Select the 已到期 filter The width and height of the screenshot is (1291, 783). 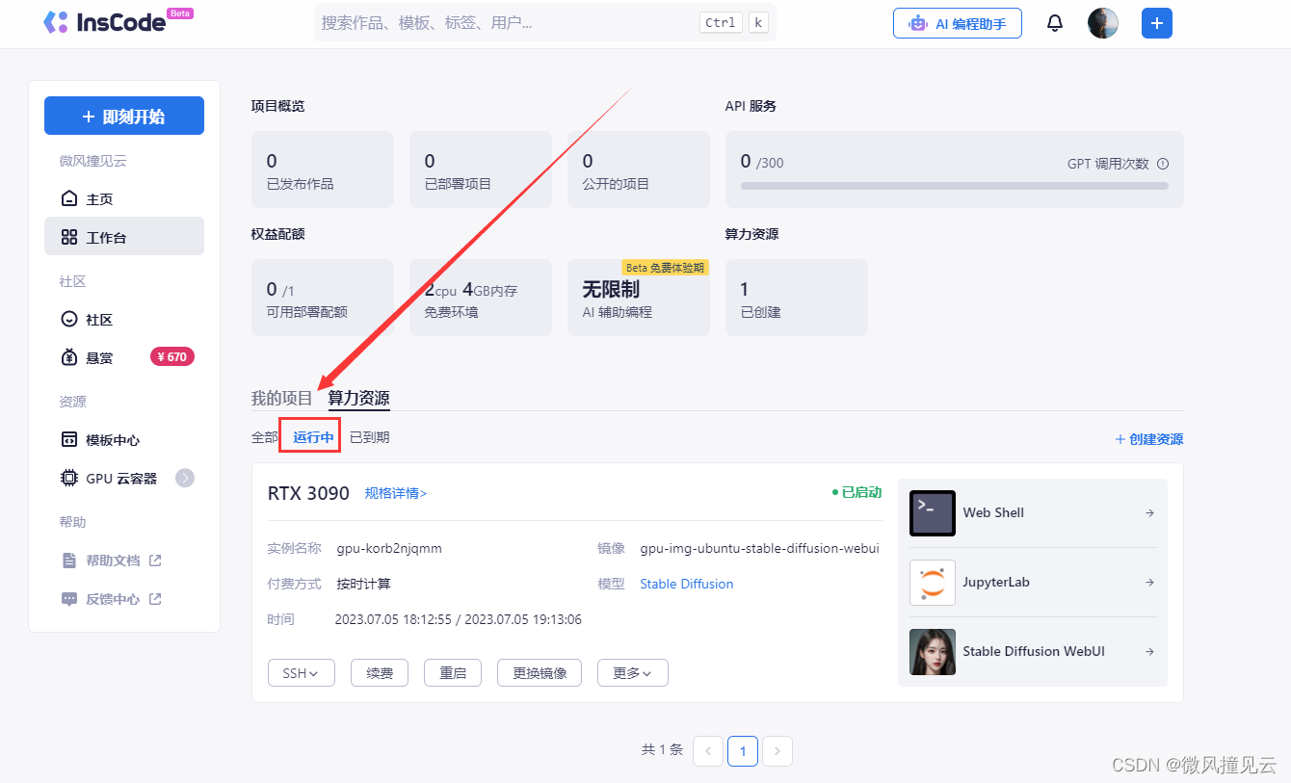point(370,437)
